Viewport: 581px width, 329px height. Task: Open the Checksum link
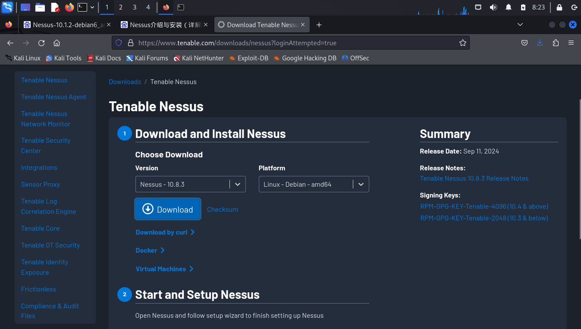tap(223, 210)
